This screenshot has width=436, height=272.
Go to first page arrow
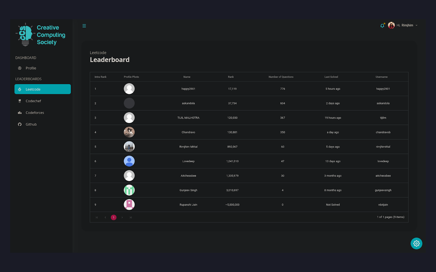97,217
